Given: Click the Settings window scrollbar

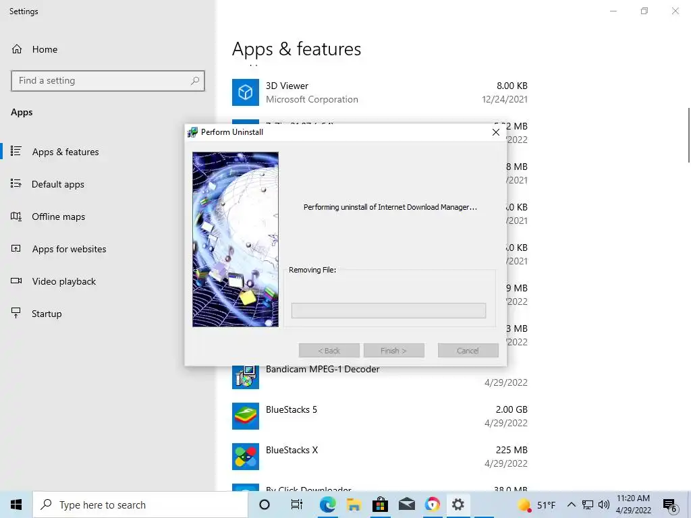Looking at the screenshot, I should (688, 135).
